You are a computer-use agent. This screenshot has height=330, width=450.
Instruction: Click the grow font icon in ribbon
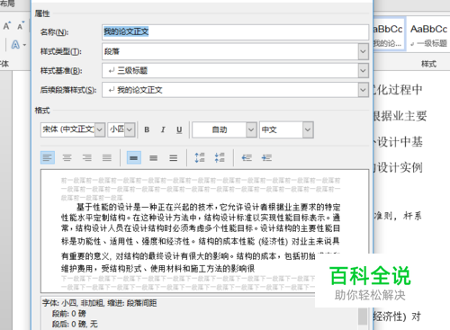pyautogui.click(x=7, y=26)
